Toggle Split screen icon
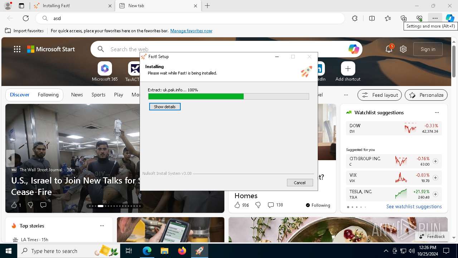This screenshot has height=258, width=458. 372,18
